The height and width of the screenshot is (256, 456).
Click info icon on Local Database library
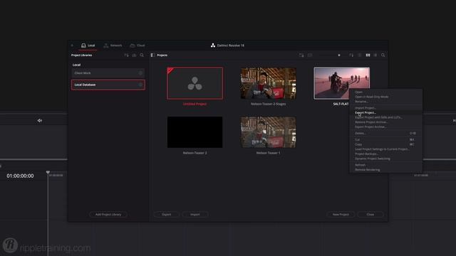click(x=140, y=85)
